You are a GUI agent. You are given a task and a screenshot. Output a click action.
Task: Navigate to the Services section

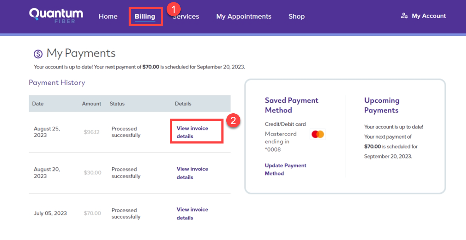[x=186, y=16]
